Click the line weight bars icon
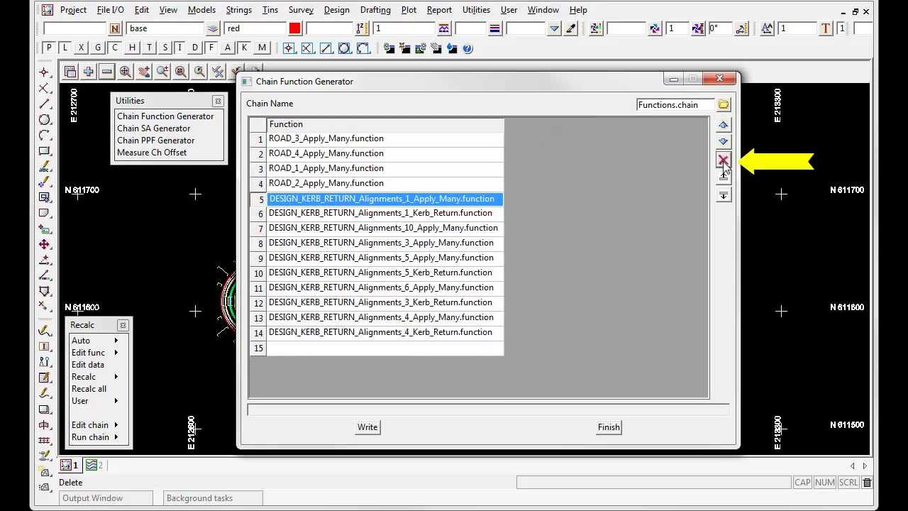This screenshot has width=908, height=511. pos(495,28)
